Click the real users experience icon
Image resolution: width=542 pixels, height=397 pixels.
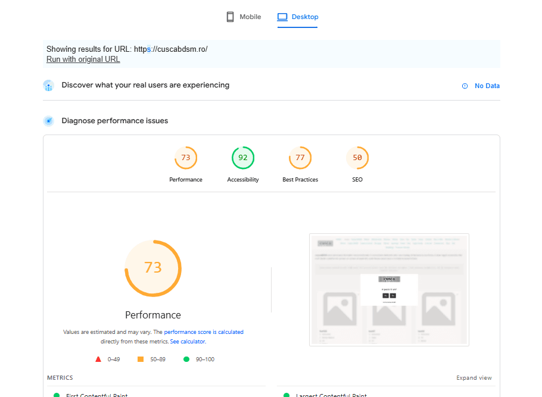click(x=49, y=86)
